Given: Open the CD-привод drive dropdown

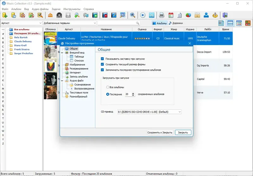Looking at the screenshot, I should 149,112.
